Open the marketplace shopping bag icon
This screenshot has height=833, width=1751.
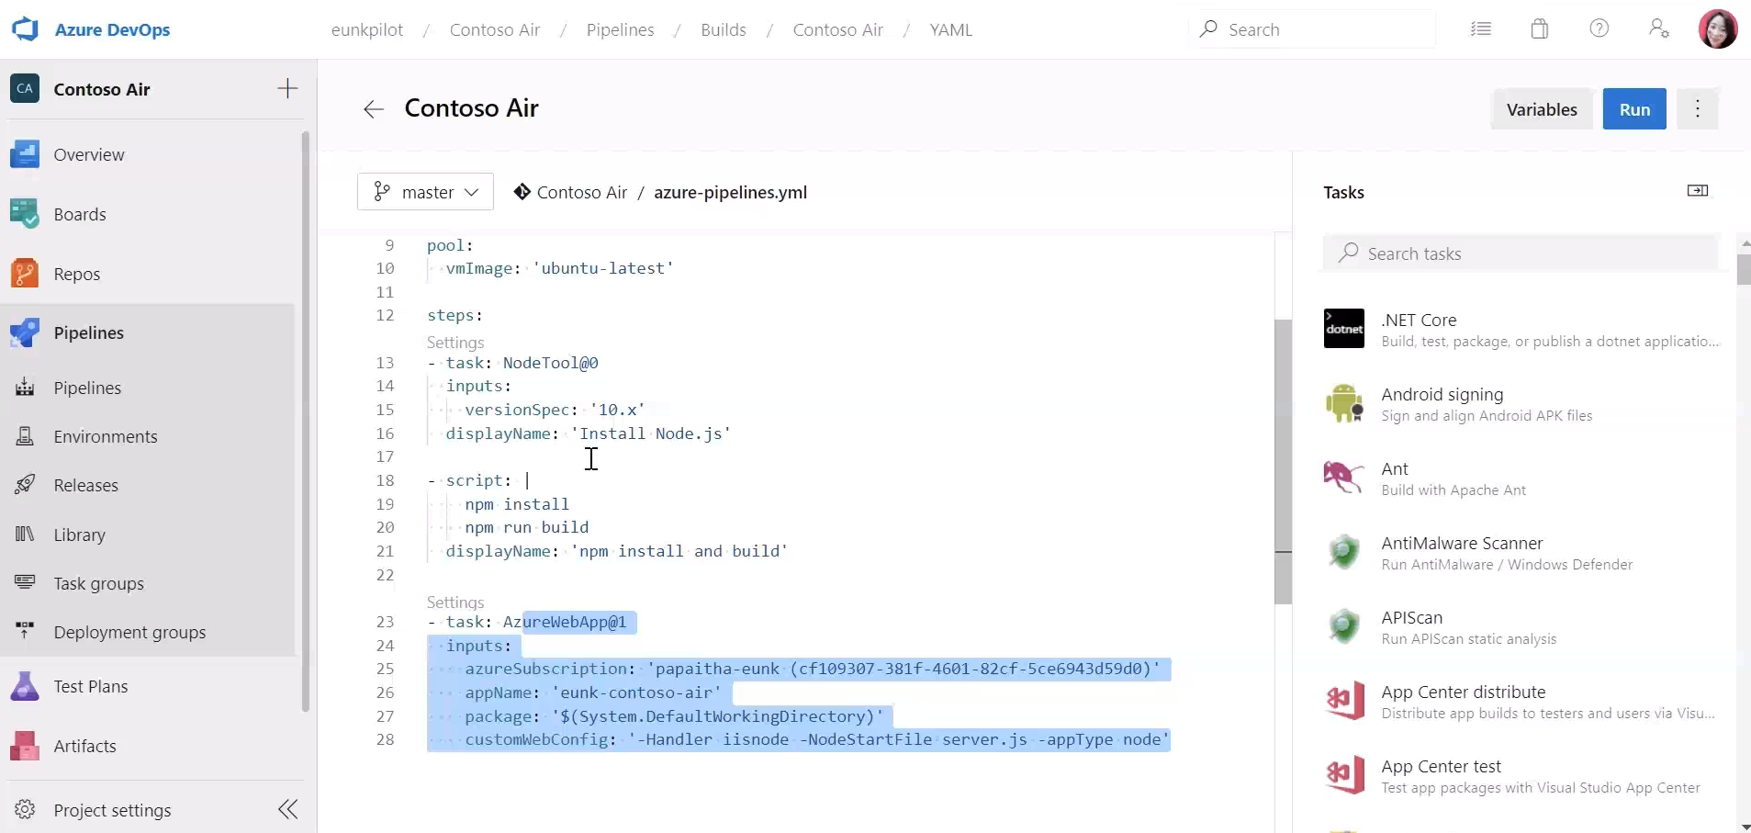(x=1540, y=29)
